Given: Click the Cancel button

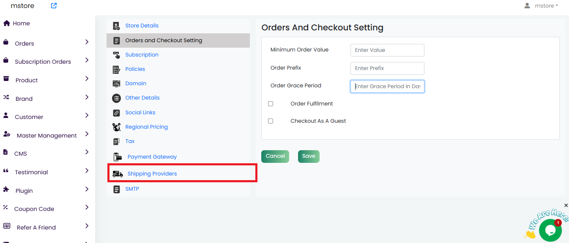Looking at the screenshot, I should pyautogui.click(x=275, y=156).
